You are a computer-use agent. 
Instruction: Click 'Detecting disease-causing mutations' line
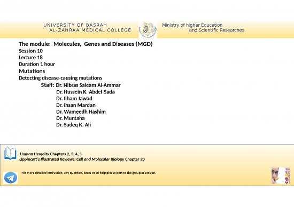(60, 78)
